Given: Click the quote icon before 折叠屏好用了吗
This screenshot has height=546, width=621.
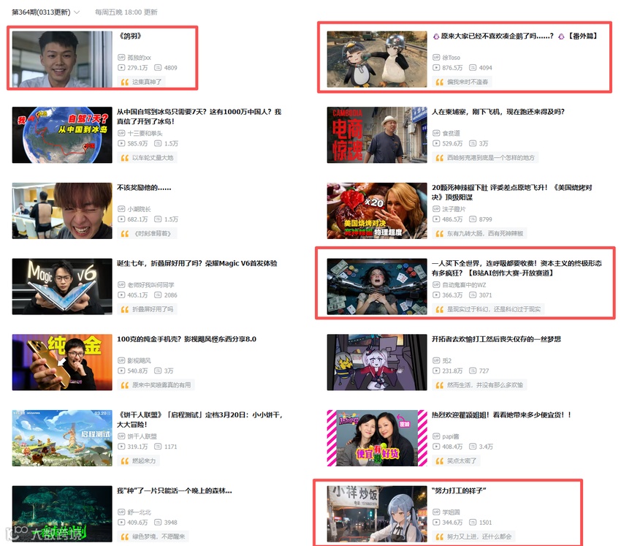Looking at the screenshot, I should tap(125, 309).
